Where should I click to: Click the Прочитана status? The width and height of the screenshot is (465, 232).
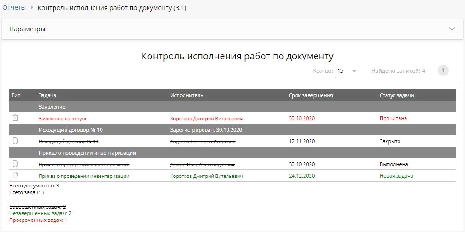coord(393,118)
